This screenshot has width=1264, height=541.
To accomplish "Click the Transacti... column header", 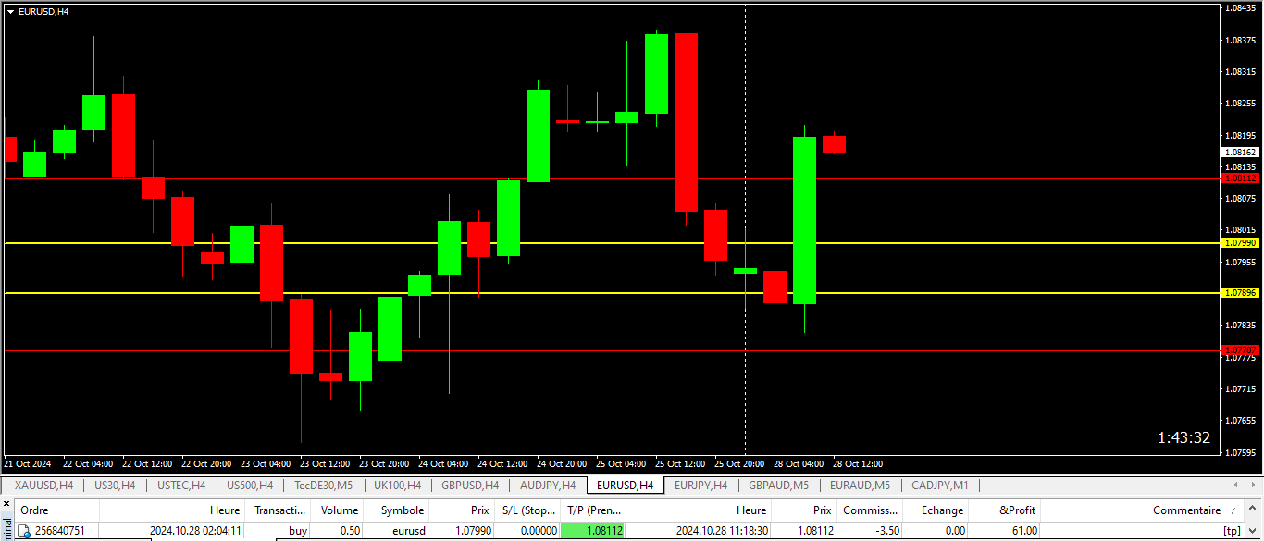I will (279, 510).
